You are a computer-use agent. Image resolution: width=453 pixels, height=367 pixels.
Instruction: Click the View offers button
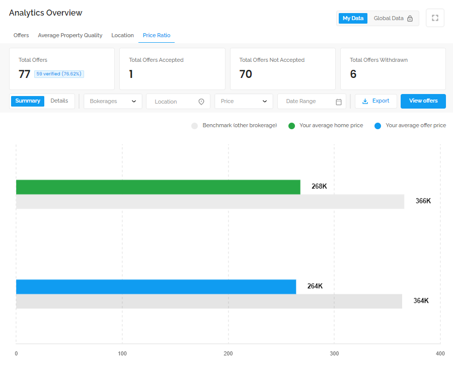pos(423,101)
